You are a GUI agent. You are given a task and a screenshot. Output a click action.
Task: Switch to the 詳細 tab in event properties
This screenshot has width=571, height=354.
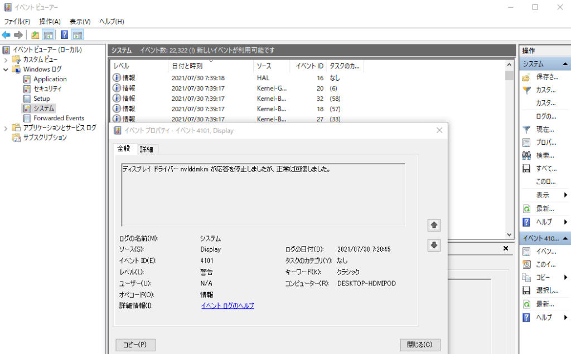pyautogui.click(x=146, y=149)
